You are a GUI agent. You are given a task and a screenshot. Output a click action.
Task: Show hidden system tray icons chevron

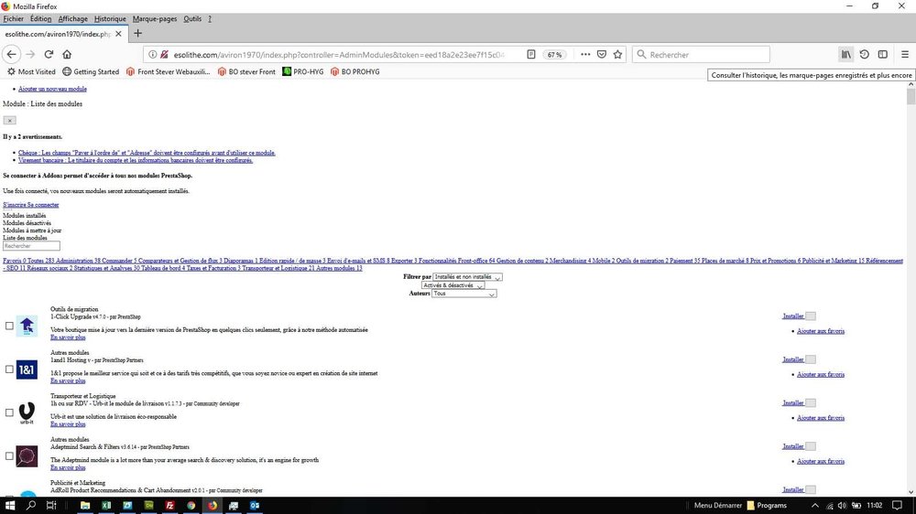click(815, 505)
